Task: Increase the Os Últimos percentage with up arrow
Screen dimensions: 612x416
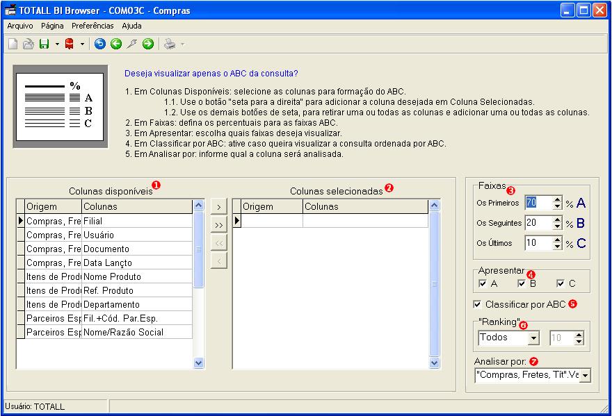Action: click(x=557, y=240)
